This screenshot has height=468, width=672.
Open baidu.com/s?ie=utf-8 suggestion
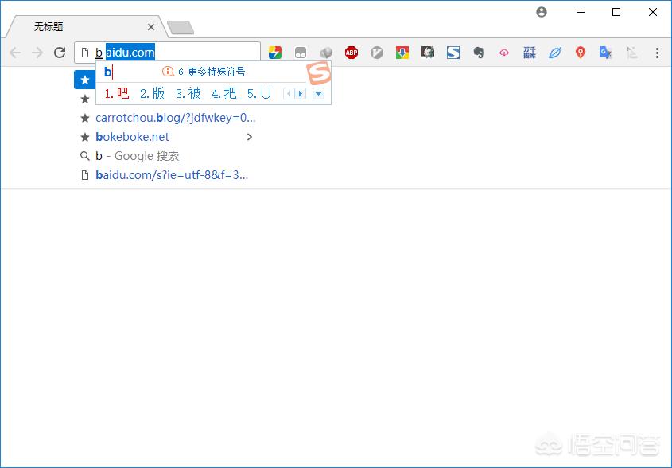tap(172, 175)
